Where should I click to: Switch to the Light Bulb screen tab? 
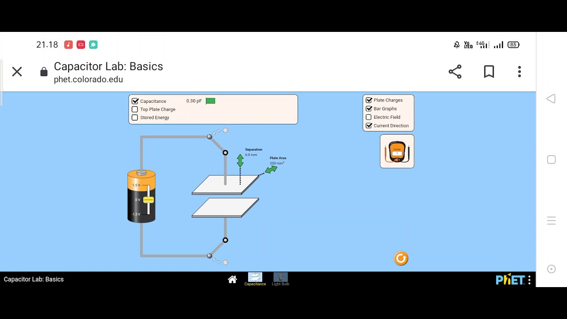280,279
